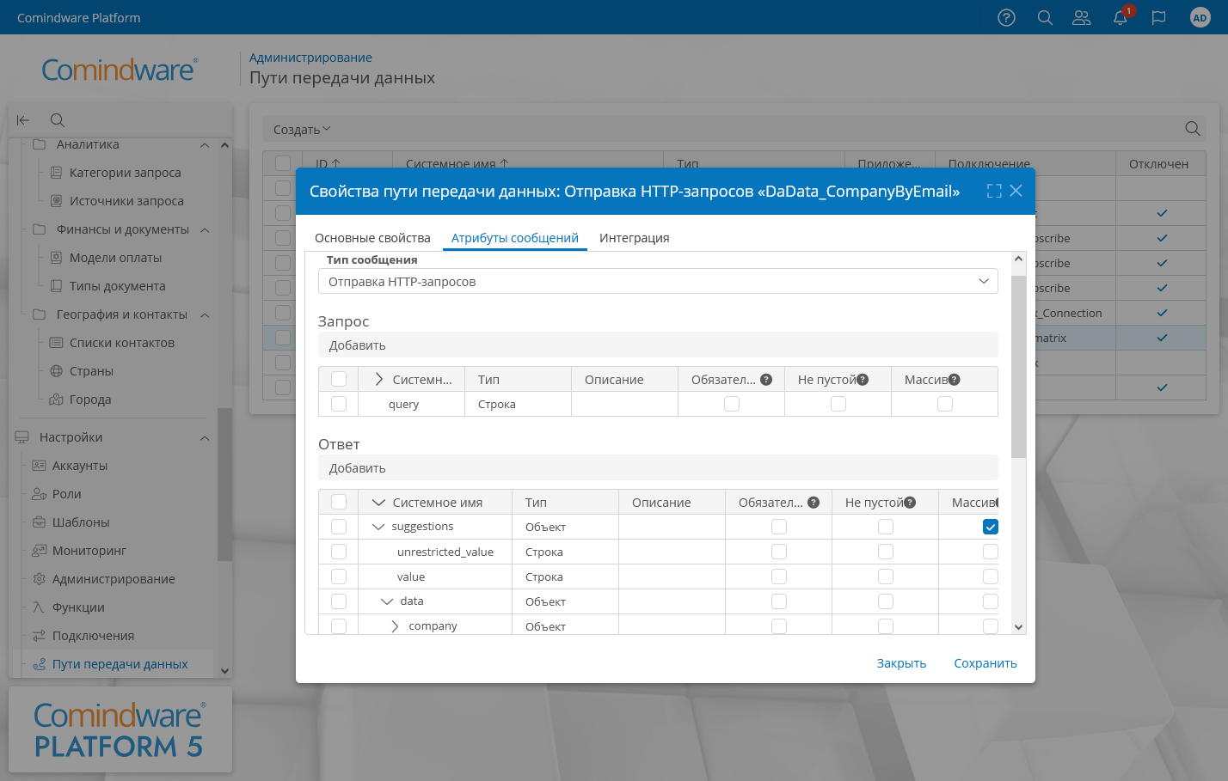Show help for response Не пустой column
This screenshot has width=1228, height=781.
pyautogui.click(x=910, y=503)
